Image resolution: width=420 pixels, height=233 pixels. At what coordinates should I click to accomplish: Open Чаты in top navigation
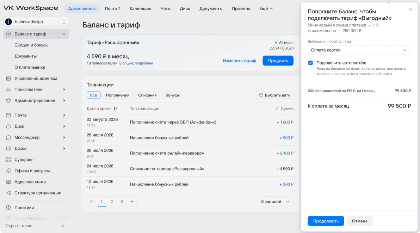(166, 8)
